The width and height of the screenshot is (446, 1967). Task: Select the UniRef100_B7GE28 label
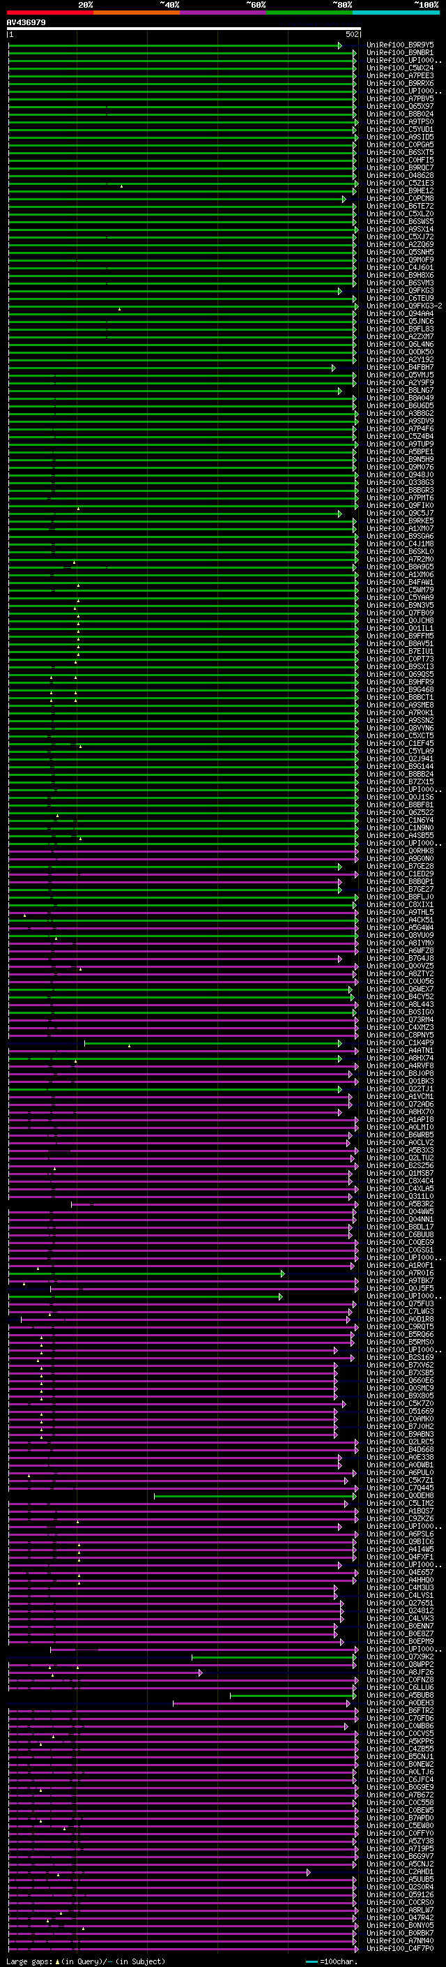pyautogui.click(x=400, y=866)
